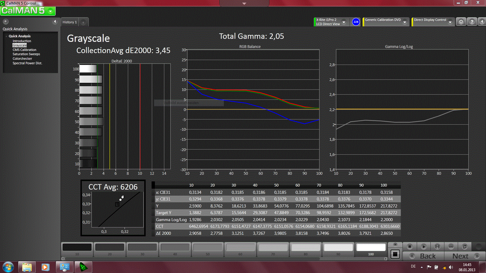This screenshot has width=486, height=273.
Task: Open help with the question mark icon
Action: click(472, 22)
